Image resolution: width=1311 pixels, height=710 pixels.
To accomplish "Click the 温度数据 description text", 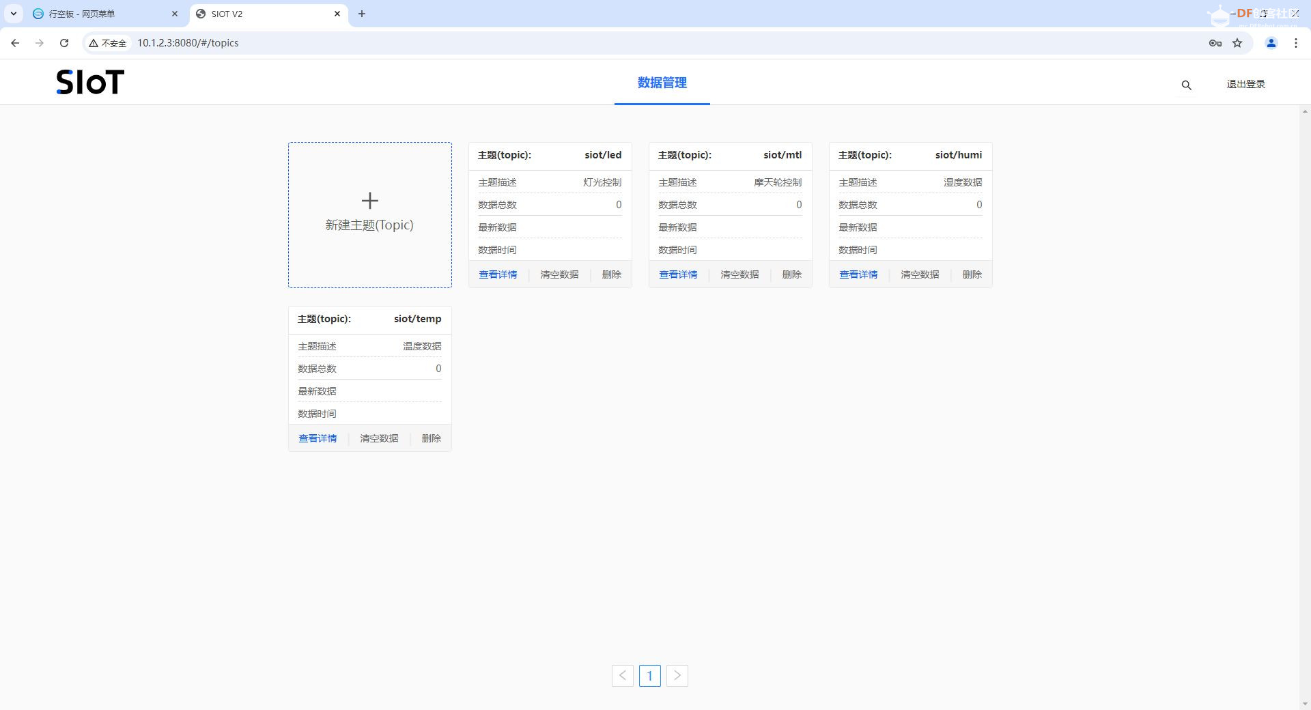I will (422, 346).
